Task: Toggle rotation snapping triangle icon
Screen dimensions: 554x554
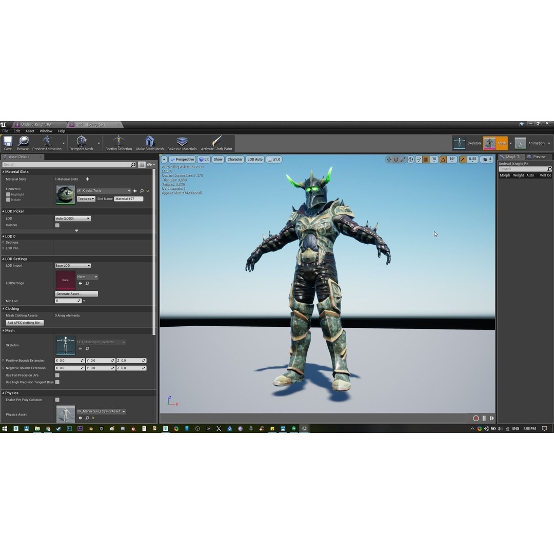Action: (x=443, y=160)
